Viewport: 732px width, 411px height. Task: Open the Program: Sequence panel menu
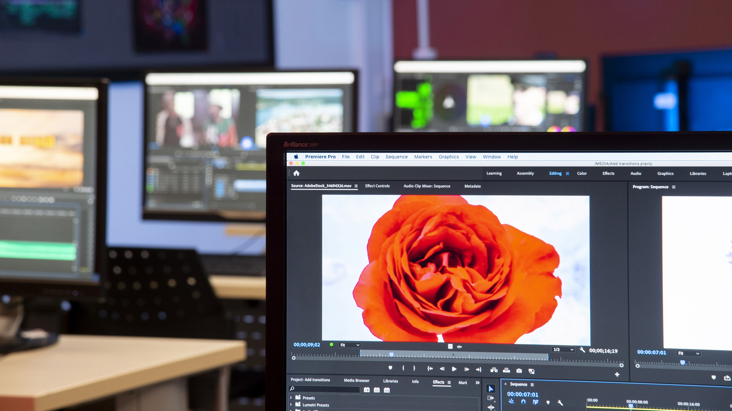pyautogui.click(x=674, y=187)
